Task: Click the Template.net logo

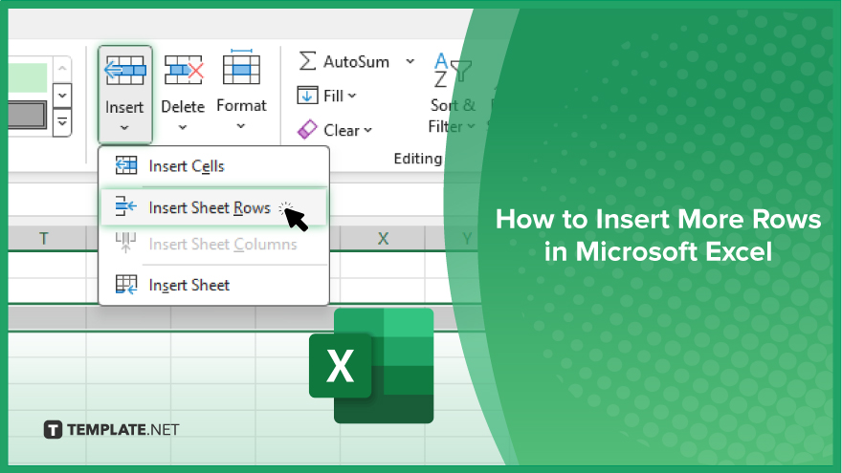Action: (111, 430)
